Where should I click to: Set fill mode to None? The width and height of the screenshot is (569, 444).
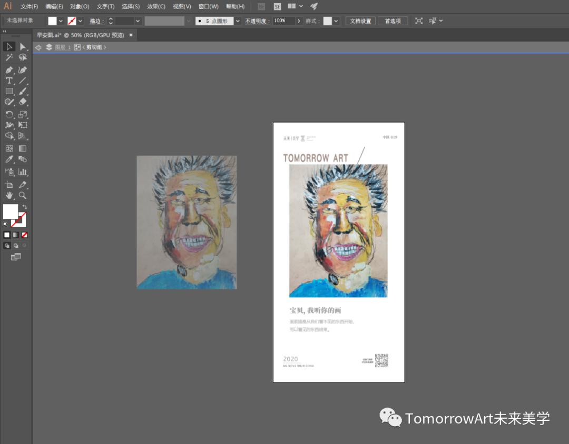tap(24, 235)
